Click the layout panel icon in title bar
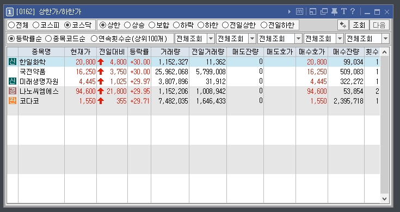The height and width of the screenshot is (212, 400). tap(313, 12)
